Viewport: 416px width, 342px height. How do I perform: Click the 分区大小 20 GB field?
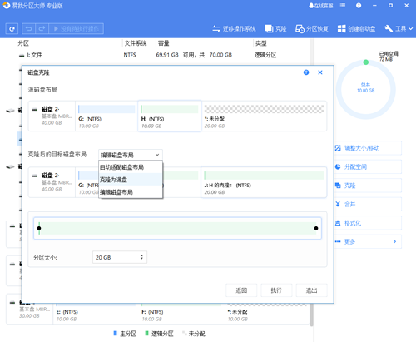tap(120, 257)
